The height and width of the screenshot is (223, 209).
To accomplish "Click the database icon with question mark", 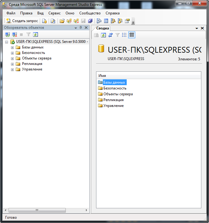I will click(x=69, y=21).
